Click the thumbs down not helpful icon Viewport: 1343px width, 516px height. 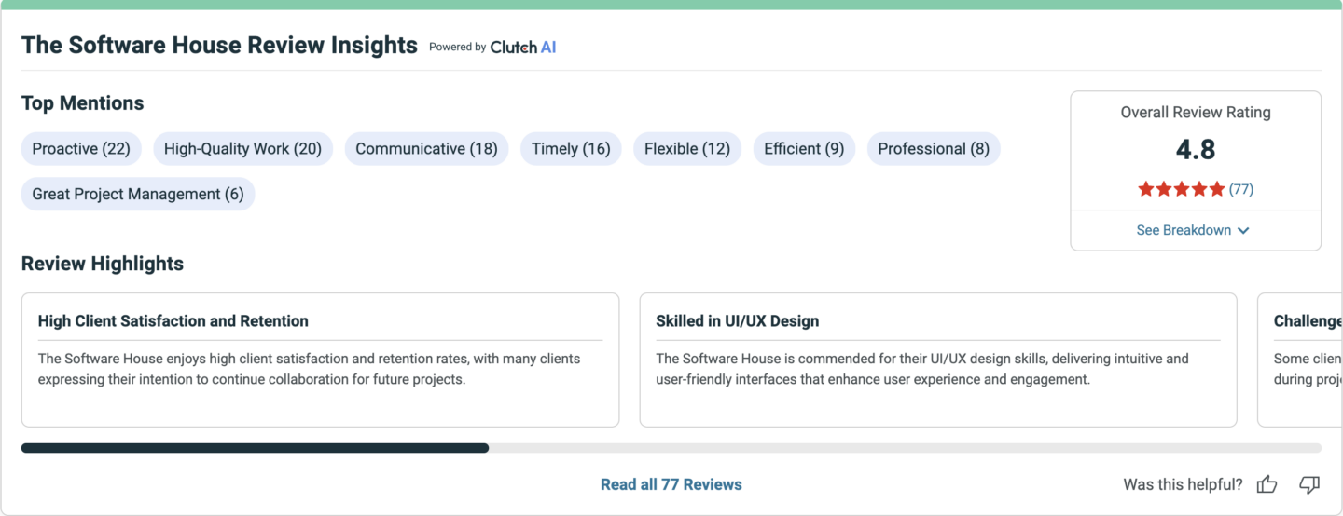pyautogui.click(x=1309, y=484)
